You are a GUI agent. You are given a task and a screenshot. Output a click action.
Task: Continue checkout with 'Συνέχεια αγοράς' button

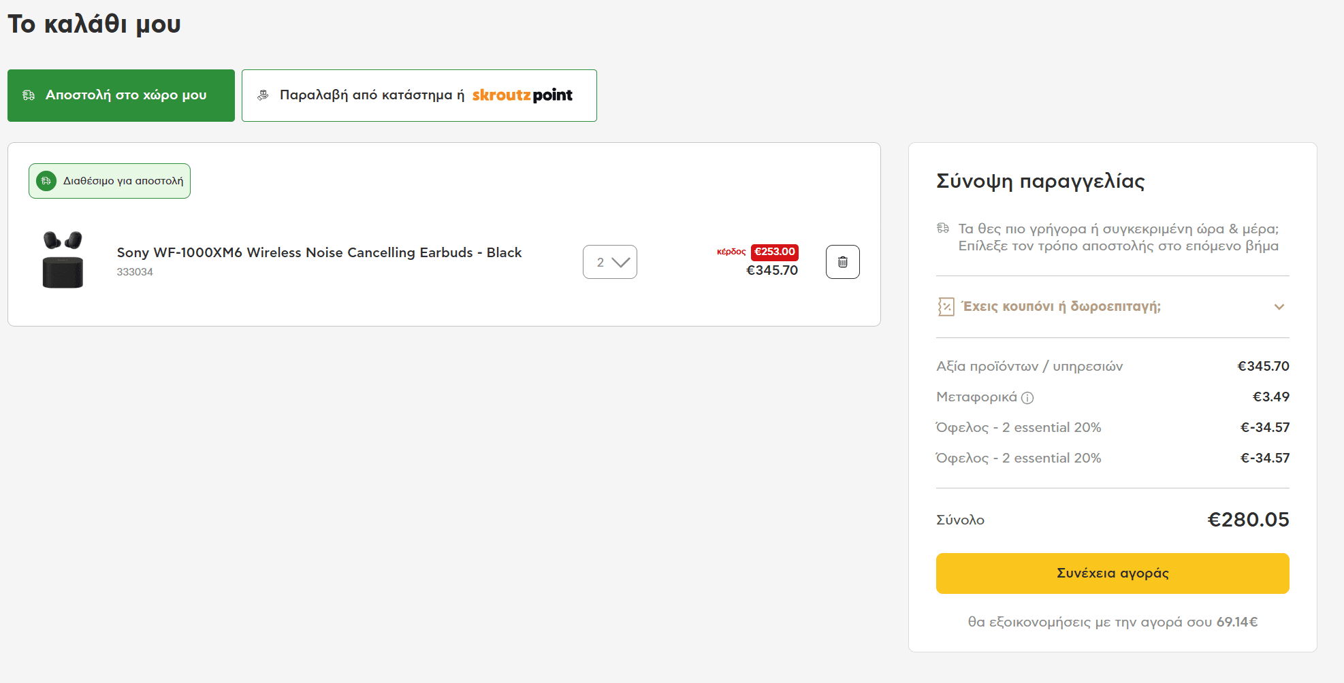click(1113, 573)
